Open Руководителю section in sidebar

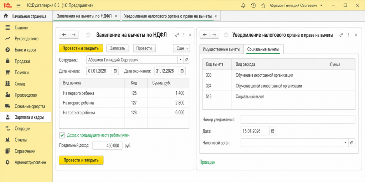click(26, 38)
